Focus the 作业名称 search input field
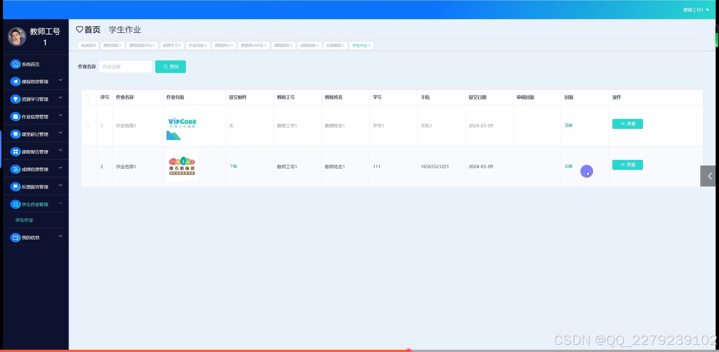This screenshot has height=352, width=719. point(125,67)
